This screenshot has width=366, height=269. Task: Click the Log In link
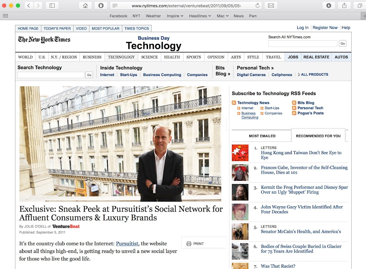pos(302,27)
